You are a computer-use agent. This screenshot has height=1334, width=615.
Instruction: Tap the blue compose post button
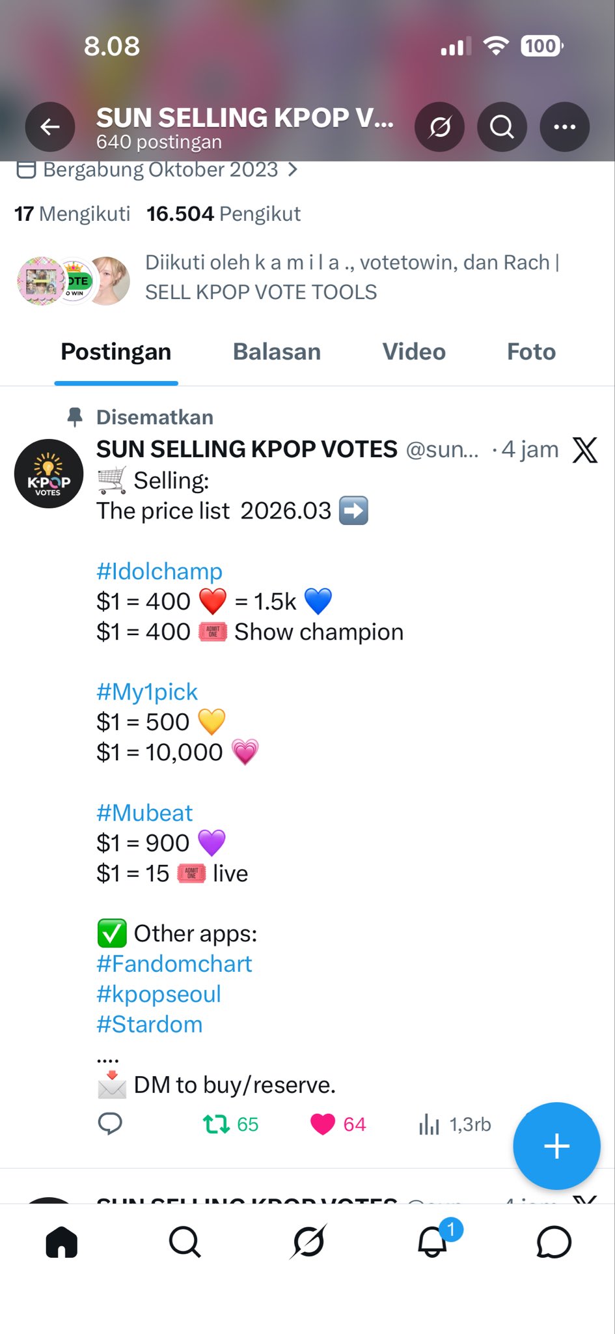click(556, 1146)
